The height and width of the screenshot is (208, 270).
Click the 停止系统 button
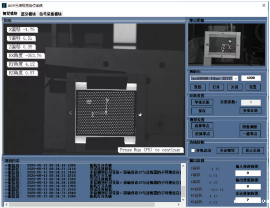[x=252, y=150]
